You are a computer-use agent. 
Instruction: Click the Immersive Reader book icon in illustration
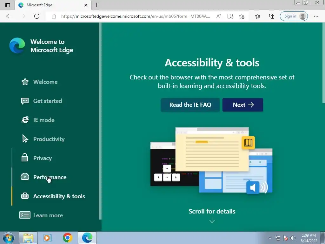[x=248, y=143]
